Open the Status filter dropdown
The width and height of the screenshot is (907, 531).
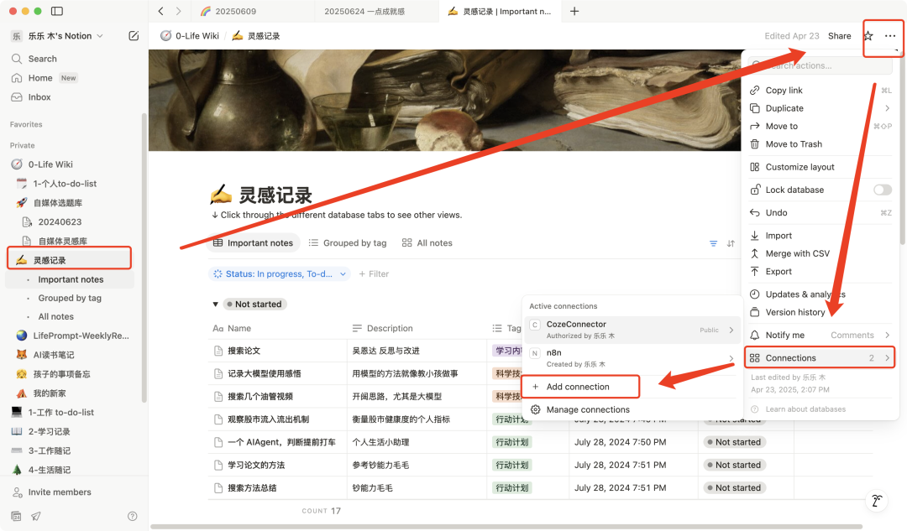click(280, 273)
